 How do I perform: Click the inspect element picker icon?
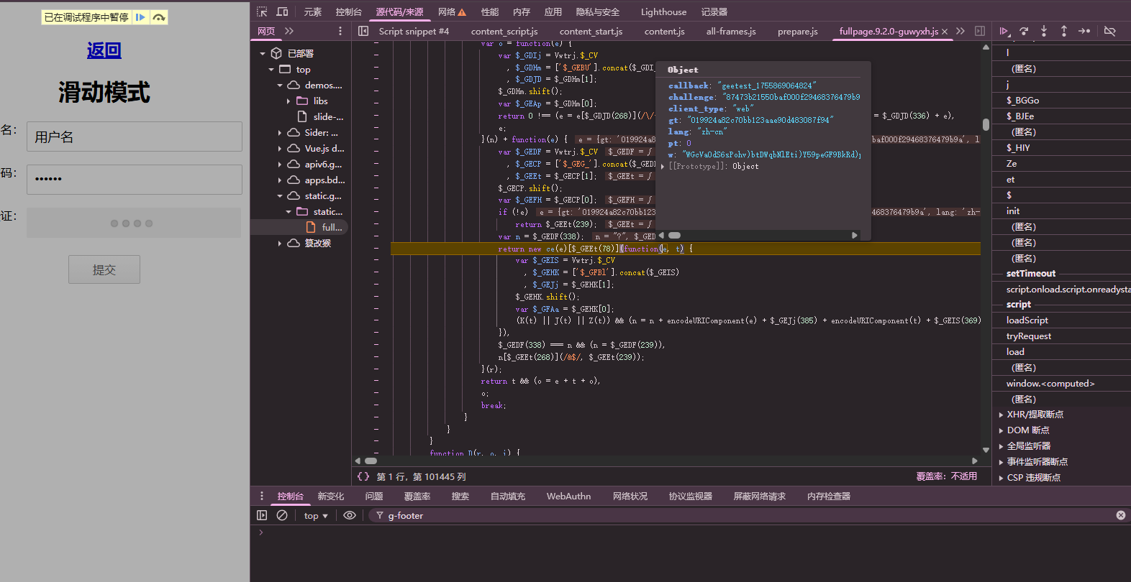(262, 11)
